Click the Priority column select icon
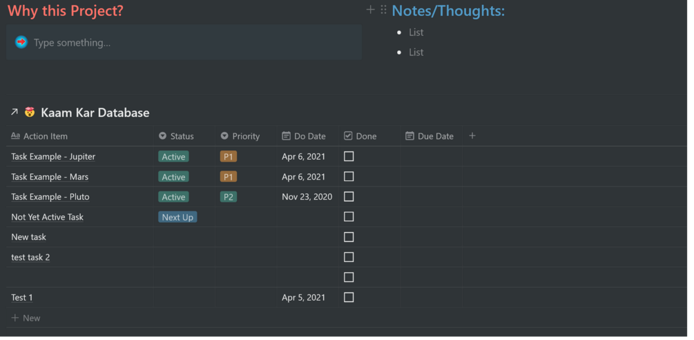Viewport: 694px width, 340px height. click(x=224, y=136)
